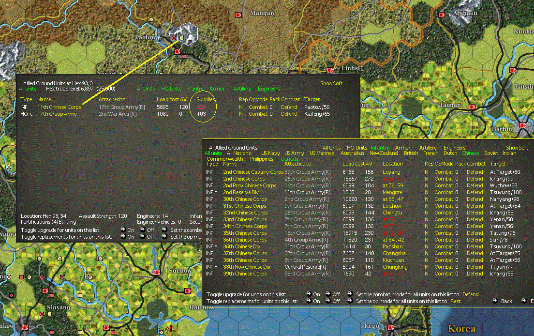
Task: Click combat mode arrow in All Allied Ground Units panel
Action: [x=350, y=294]
